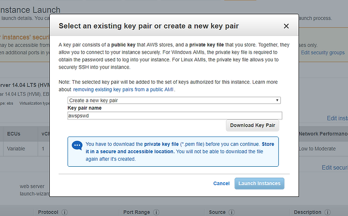Focus the Key pair name input field
Viewport: 348px width, 216px height.
click(174, 115)
